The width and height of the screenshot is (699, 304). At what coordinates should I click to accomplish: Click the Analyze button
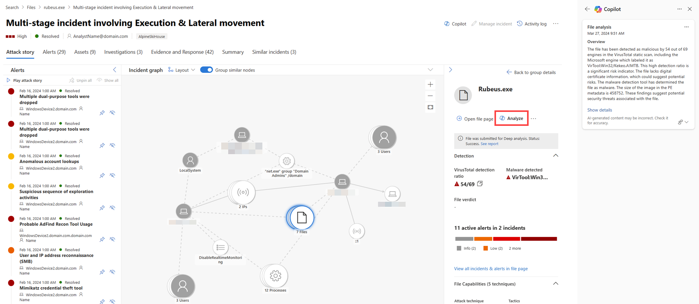(512, 119)
